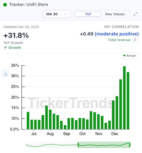Click the Dec label on x-axis
Viewport: 142px width, 153px height.
point(115,134)
